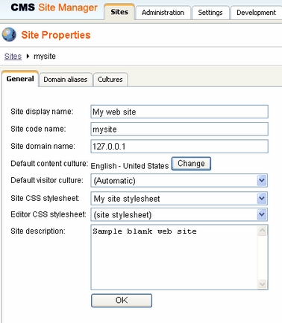Screen dimensions: 282x323
Task: Open the Domain aliases tab
Action: [66, 80]
